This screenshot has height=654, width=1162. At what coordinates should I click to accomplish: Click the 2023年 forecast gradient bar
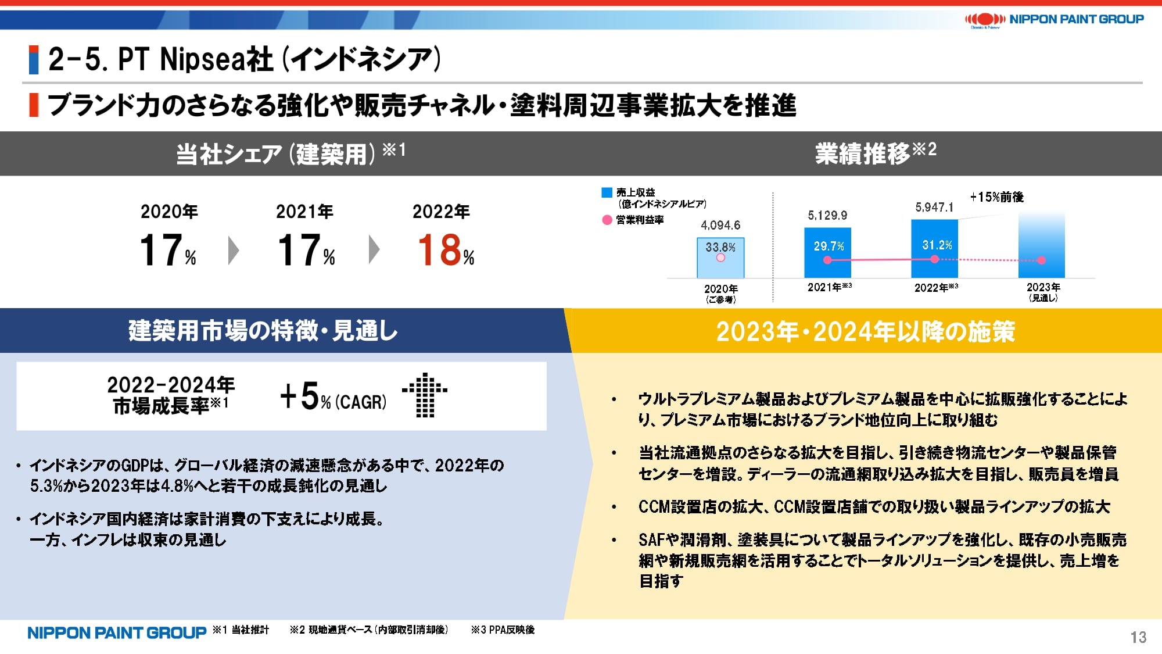pyautogui.click(x=1042, y=245)
